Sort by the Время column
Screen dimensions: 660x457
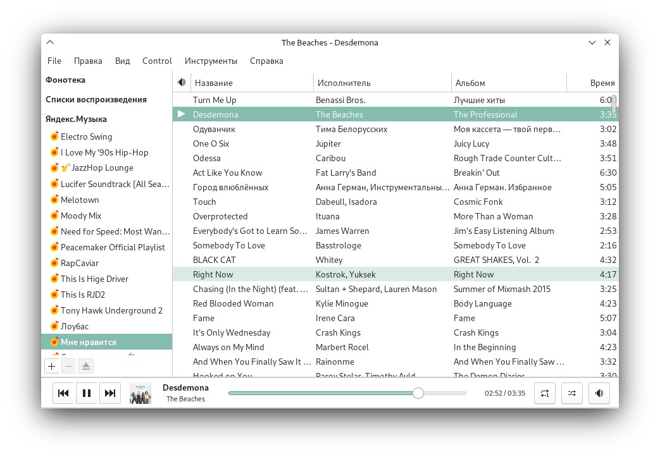[x=593, y=82]
